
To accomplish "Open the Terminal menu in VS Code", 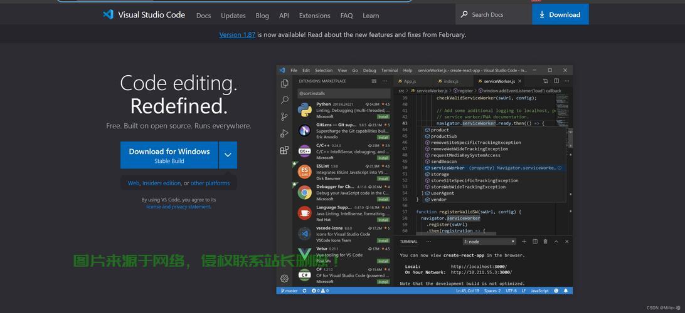I will (x=390, y=70).
